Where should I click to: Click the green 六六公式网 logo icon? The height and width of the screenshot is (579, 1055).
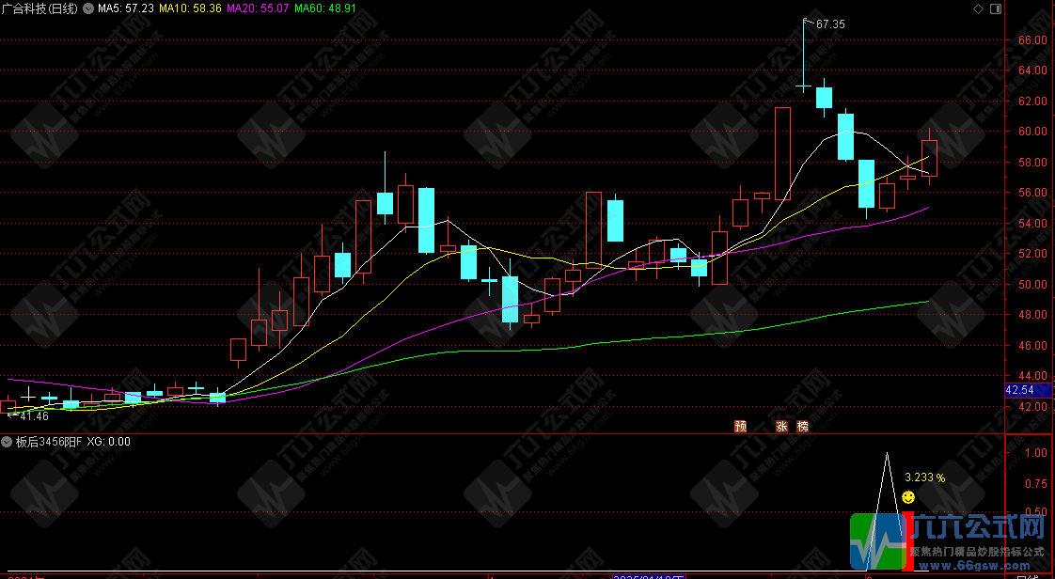(876, 542)
